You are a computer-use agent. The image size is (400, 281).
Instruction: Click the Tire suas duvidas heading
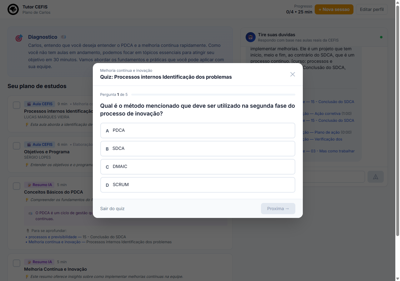coord(277,35)
